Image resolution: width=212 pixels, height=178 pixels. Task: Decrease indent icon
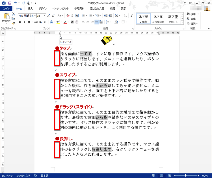pyautogui.click(x=106, y=16)
